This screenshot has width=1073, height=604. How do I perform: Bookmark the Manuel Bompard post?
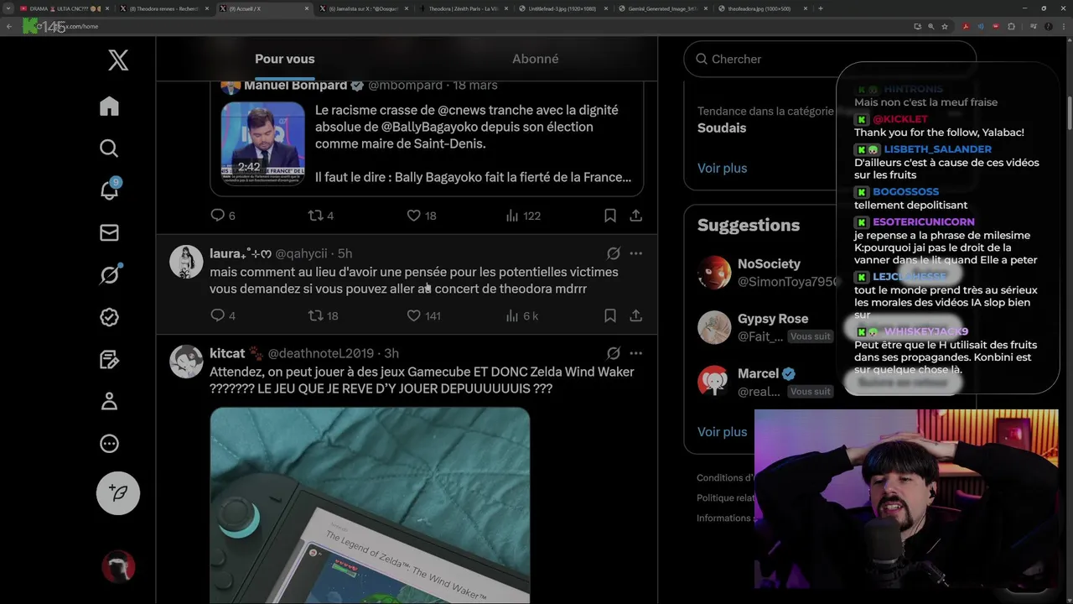pyautogui.click(x=610, y=216)
